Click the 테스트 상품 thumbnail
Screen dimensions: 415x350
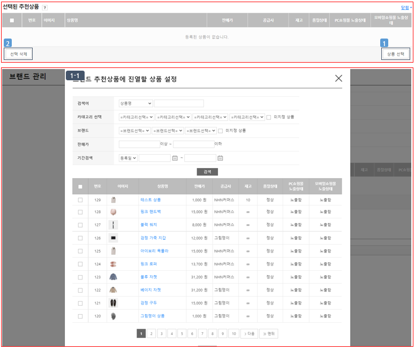click(114, 200)
